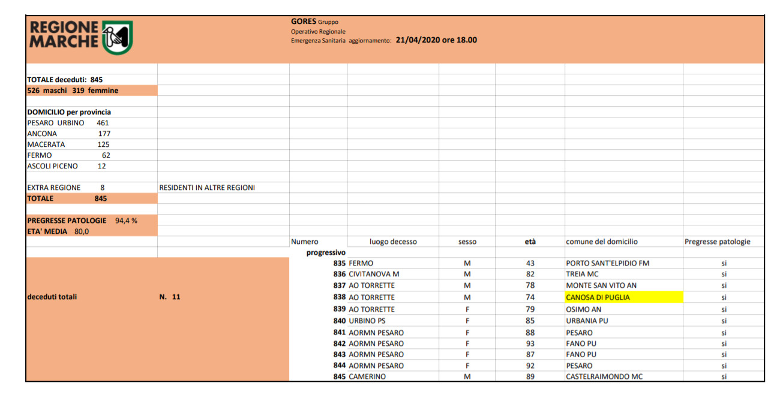
Task: Click the Regione Marche logo
Action: (81, 37)
